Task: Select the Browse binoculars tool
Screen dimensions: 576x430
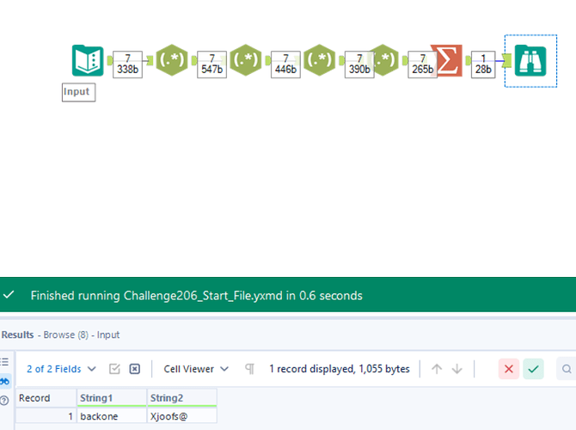Action: click(530, 61)
